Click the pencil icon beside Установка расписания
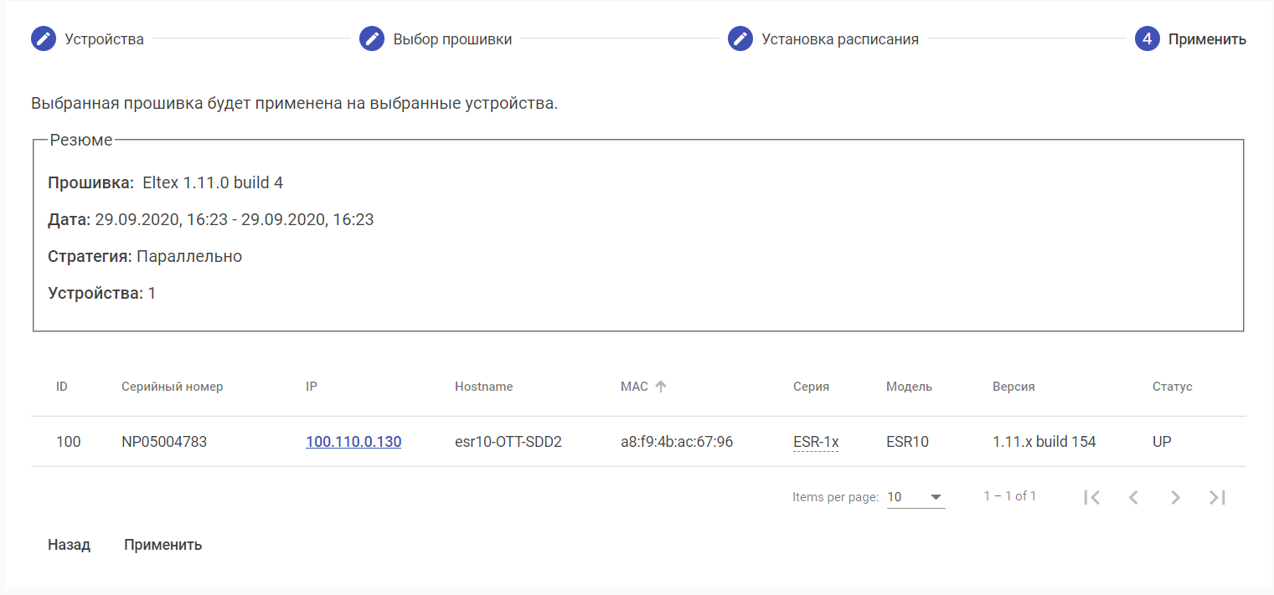Viewport: 1274px width, 595px height. 740,39
